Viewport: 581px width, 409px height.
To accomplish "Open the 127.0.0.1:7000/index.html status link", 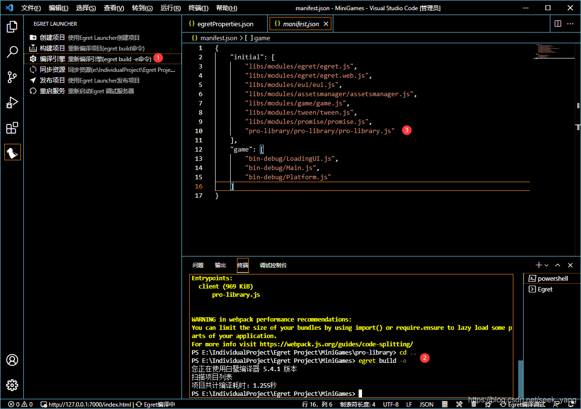I will coord(86,404).
